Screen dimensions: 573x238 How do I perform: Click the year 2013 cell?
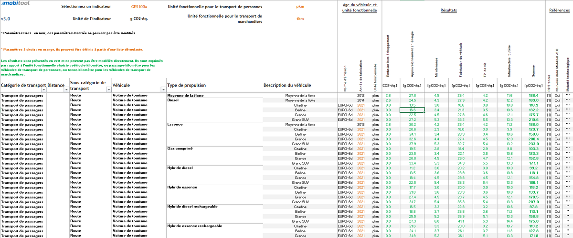click(x=361, y=124)
